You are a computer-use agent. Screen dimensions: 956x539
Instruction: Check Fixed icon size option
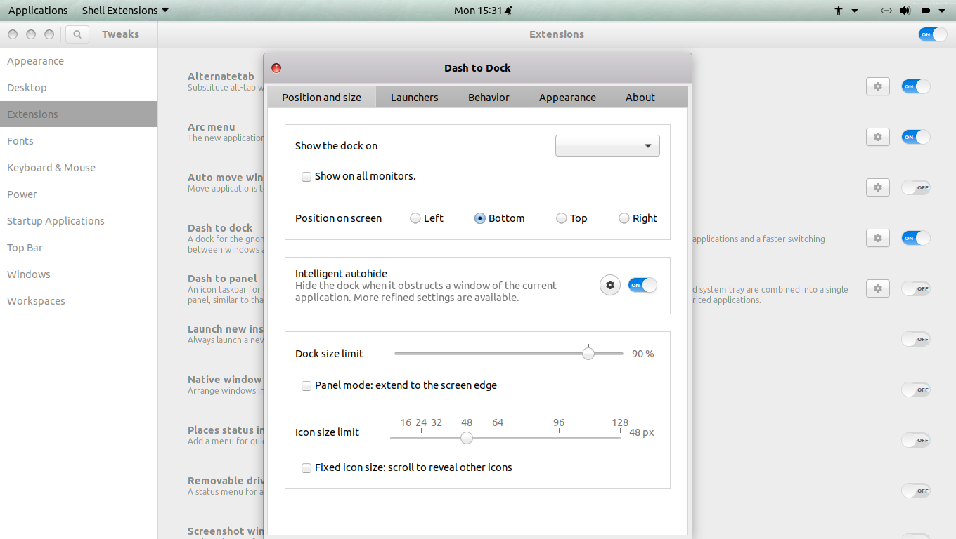[306, 468]
